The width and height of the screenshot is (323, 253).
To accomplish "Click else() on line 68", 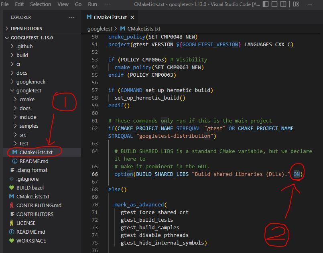I will coord(118,190).
